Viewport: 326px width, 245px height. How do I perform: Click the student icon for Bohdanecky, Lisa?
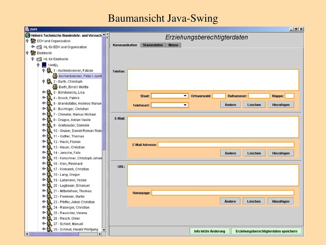pyautogui.click(x=49, y=92)
